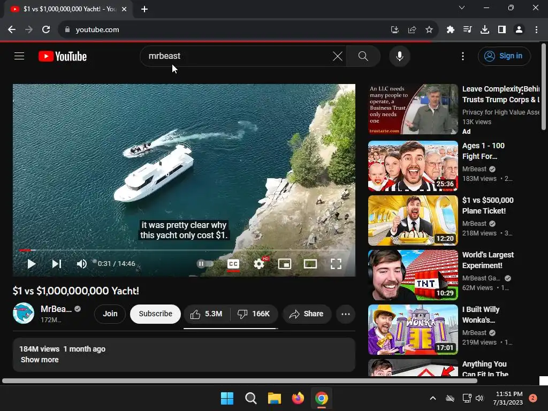Image resolution: width=548 pixels, height=411 pixels.
Task: Bookmark this page with the star
Action: click(x=429, y=30)
